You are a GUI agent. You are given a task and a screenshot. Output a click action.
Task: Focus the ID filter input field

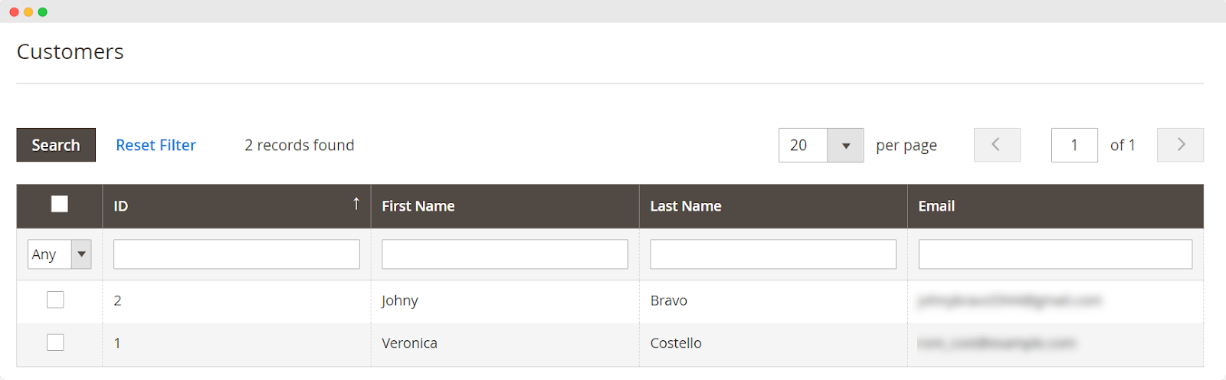(236, 254)
